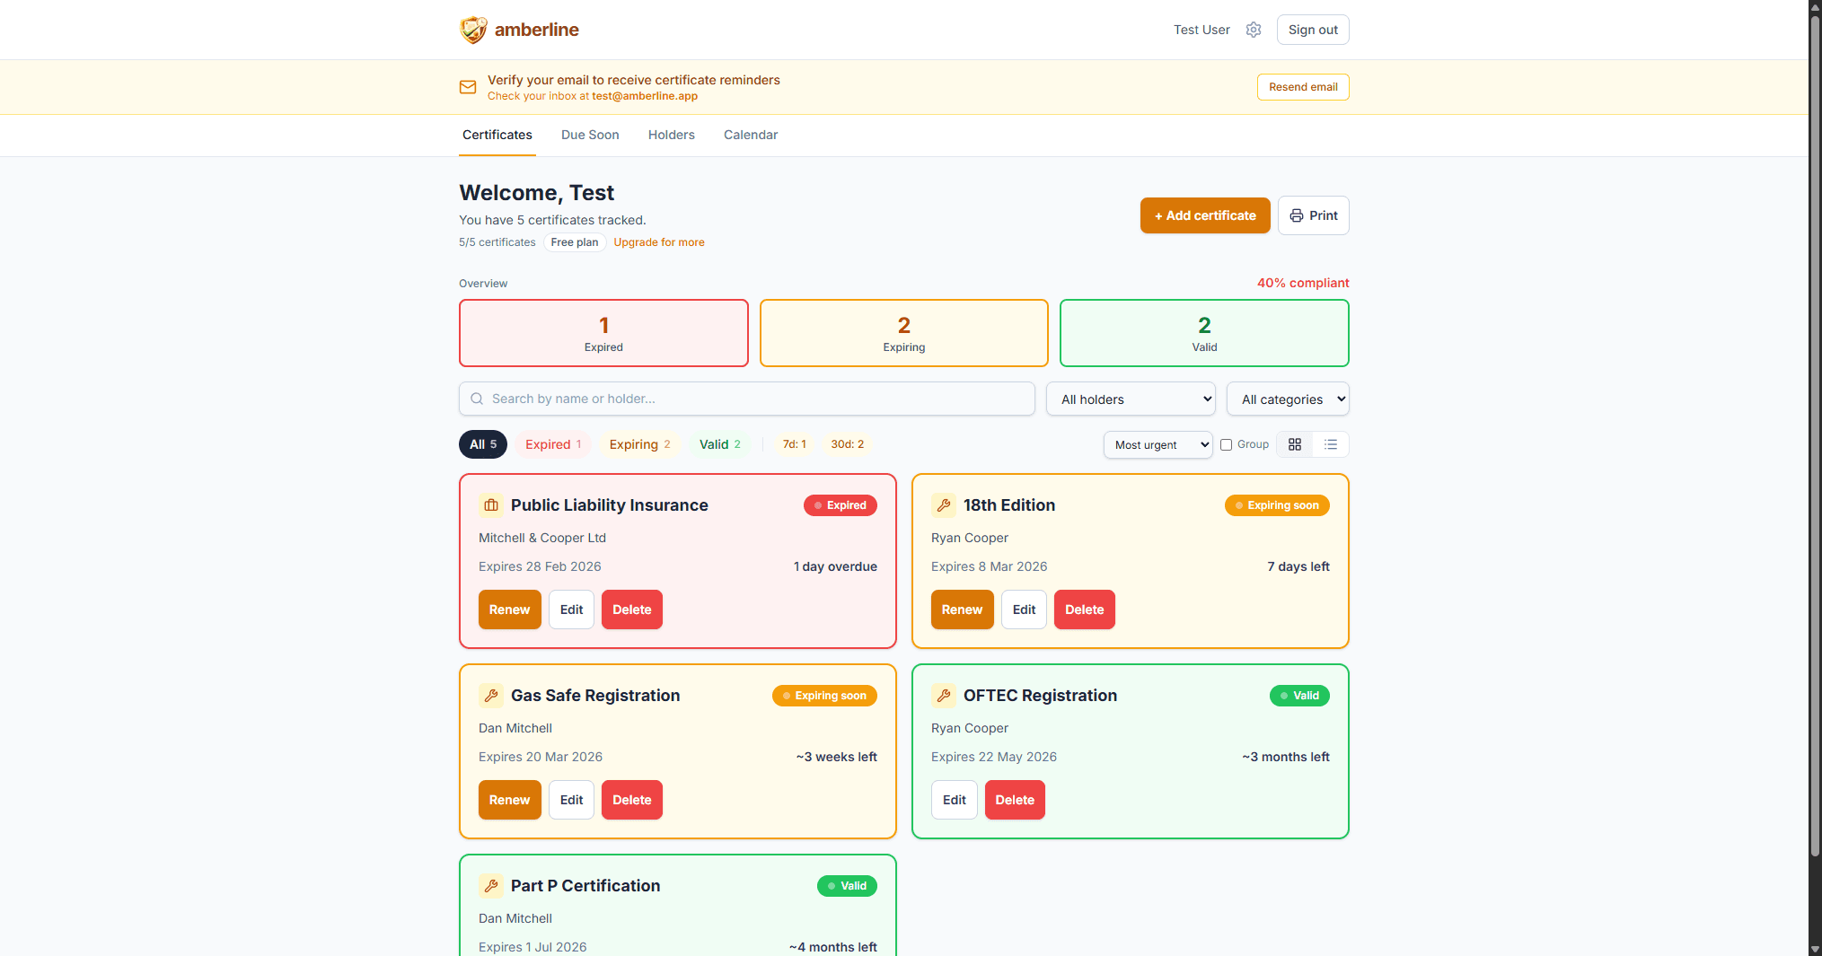
Task: Open the Print dialog via printer icon
Action: coord(1296,215)
